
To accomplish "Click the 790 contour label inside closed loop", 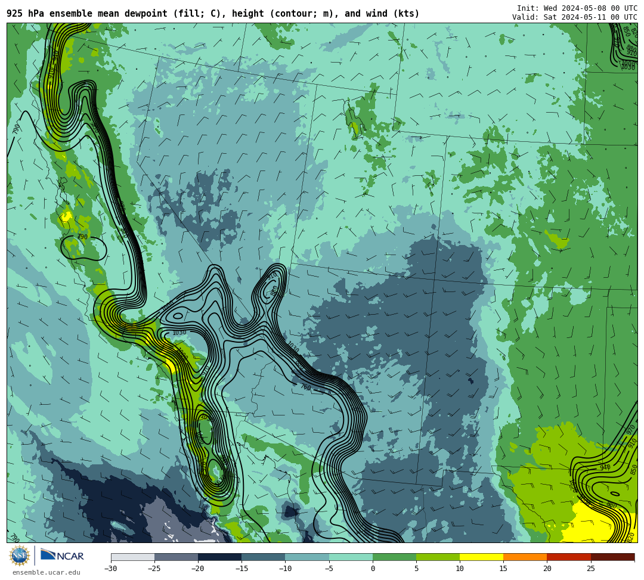I will click(x=82, y=237).
